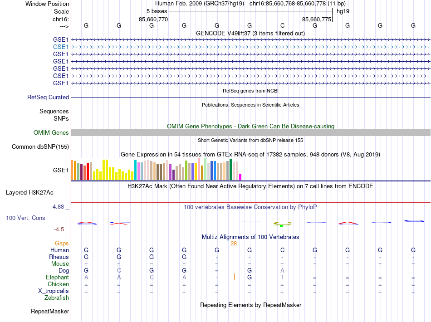Click the Multiz Alignments of 100 Vertebrates title
Image resolution: width=431 pixels, height=322 pixels.
coord(250,237)
